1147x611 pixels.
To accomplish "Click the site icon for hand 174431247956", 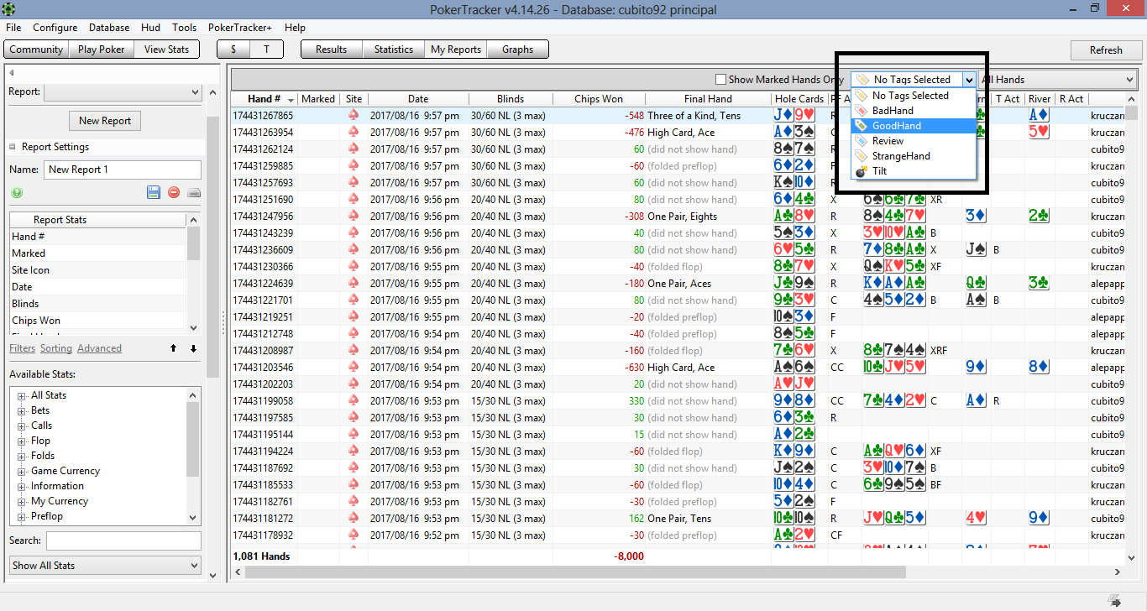I will (x=354, y=216).
